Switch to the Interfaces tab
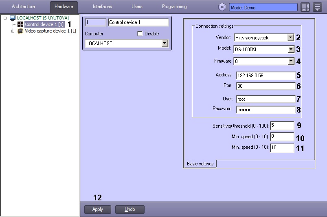Viewport: 327px width, 217px height. point(102,7)
